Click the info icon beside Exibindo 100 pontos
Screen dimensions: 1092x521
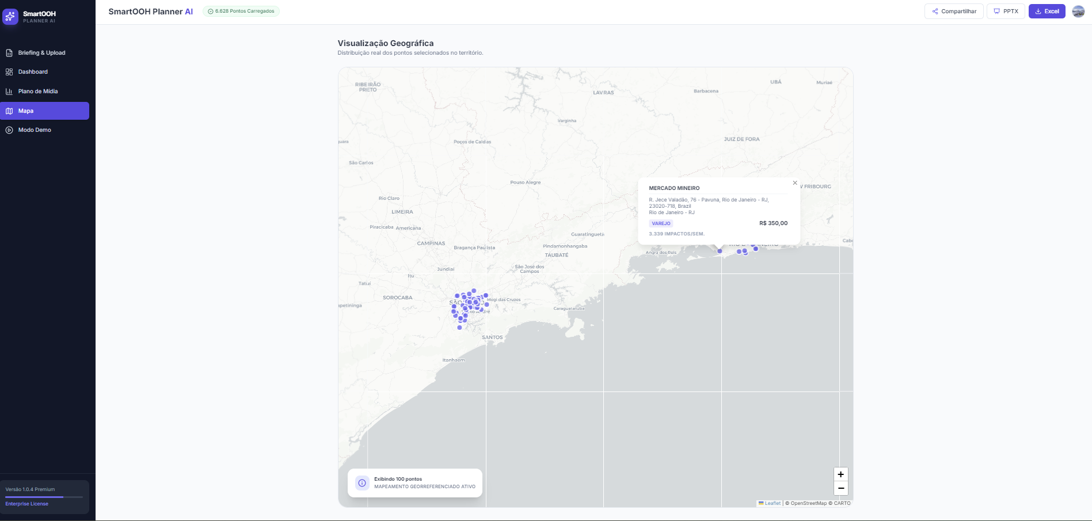(x=362, y=483)
